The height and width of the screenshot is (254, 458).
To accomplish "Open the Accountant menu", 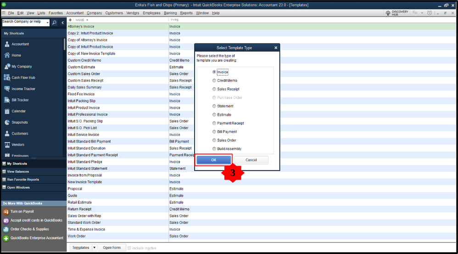I will coord(75,13).
